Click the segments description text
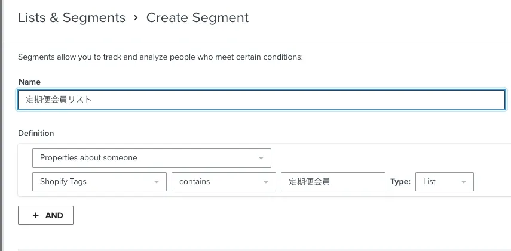This screenshot has width=511, height=251. 160,57
